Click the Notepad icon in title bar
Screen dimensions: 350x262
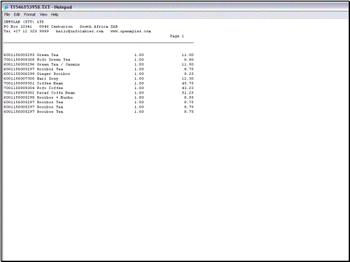coord(6,7)
